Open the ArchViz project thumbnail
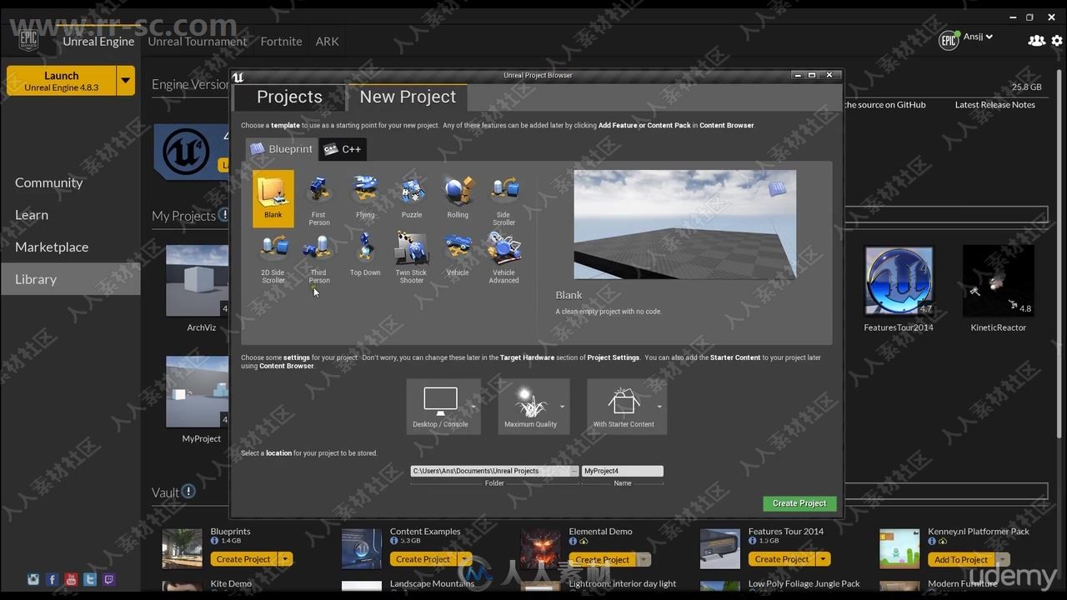Viewport: 1067px width, 600px height. pos(198,281)
